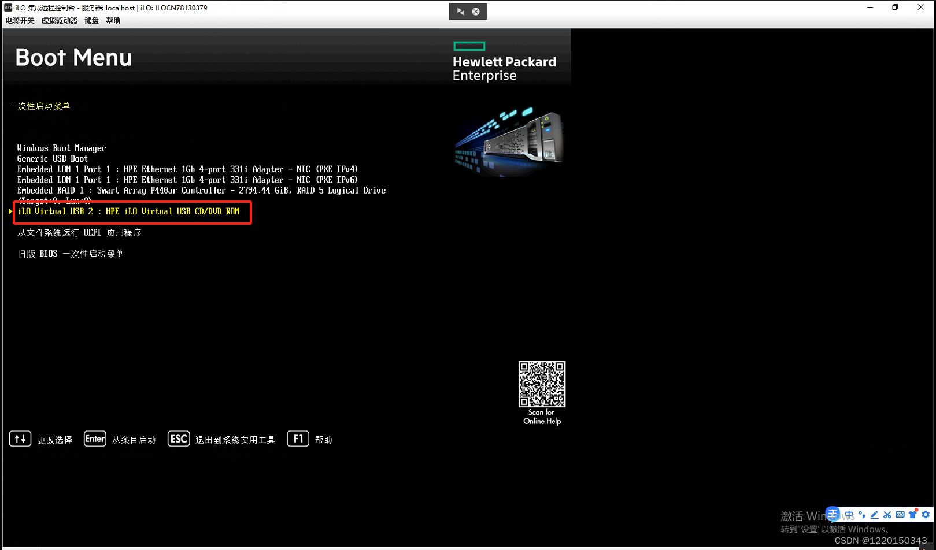Click the pen handwriting icon in IME bar
The width and height of the screenshot is (936, 550).
click(875, 515)
